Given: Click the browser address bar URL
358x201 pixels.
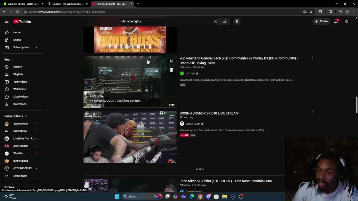Looking at the screenshot, I should point(67,12).
